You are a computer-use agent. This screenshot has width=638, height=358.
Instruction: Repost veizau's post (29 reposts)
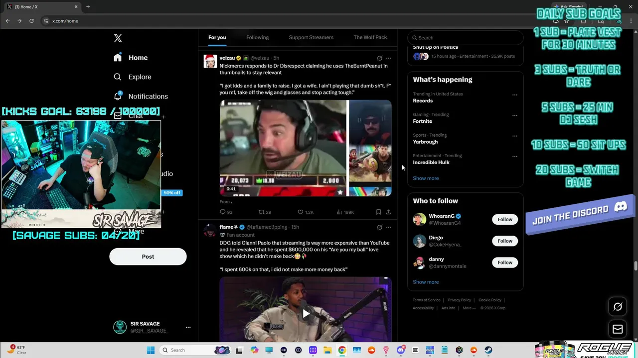265,212
